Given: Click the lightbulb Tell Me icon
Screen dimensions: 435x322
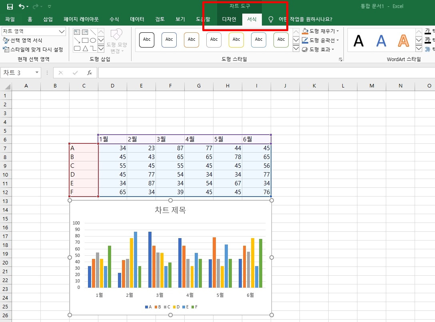Looking at the screenshot, I should (271, 20).
